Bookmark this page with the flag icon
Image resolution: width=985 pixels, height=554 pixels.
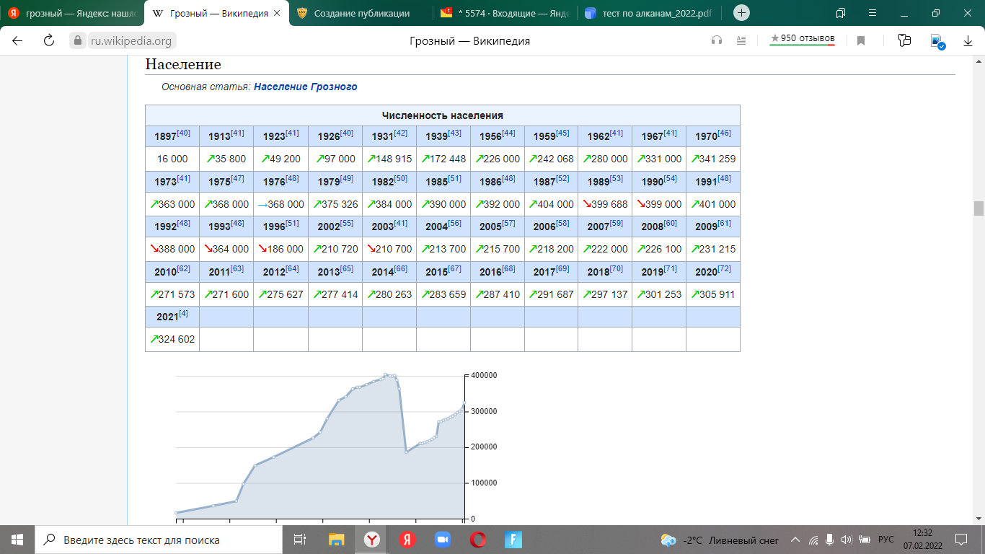(861, 40)
